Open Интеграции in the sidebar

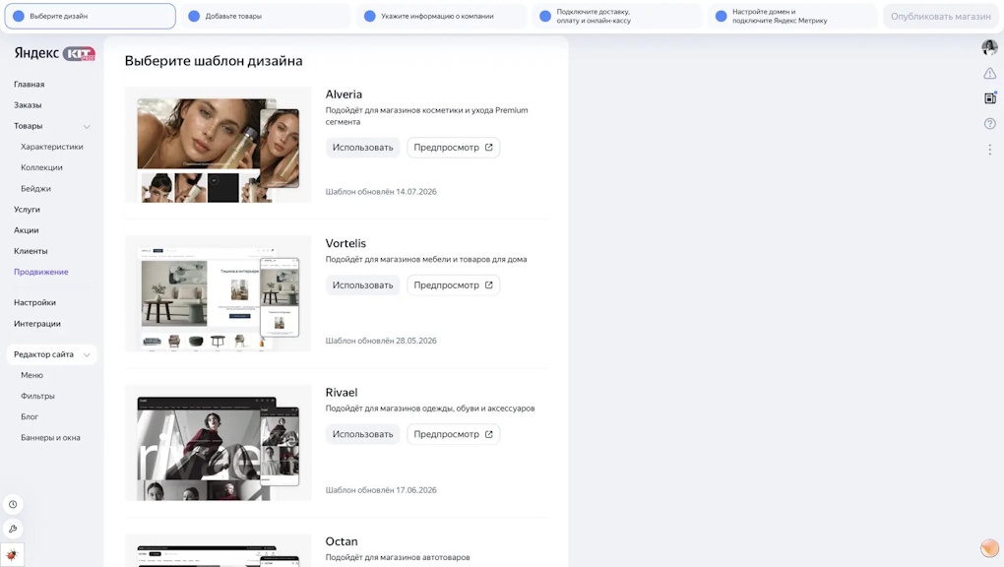(x=37, y=324)
